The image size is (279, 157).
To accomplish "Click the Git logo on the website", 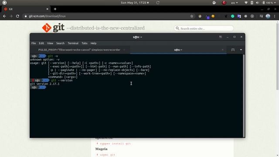I will tap(53, 28).
